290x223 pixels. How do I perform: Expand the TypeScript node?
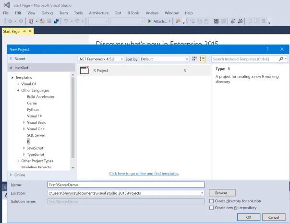[x=24, y=154]
